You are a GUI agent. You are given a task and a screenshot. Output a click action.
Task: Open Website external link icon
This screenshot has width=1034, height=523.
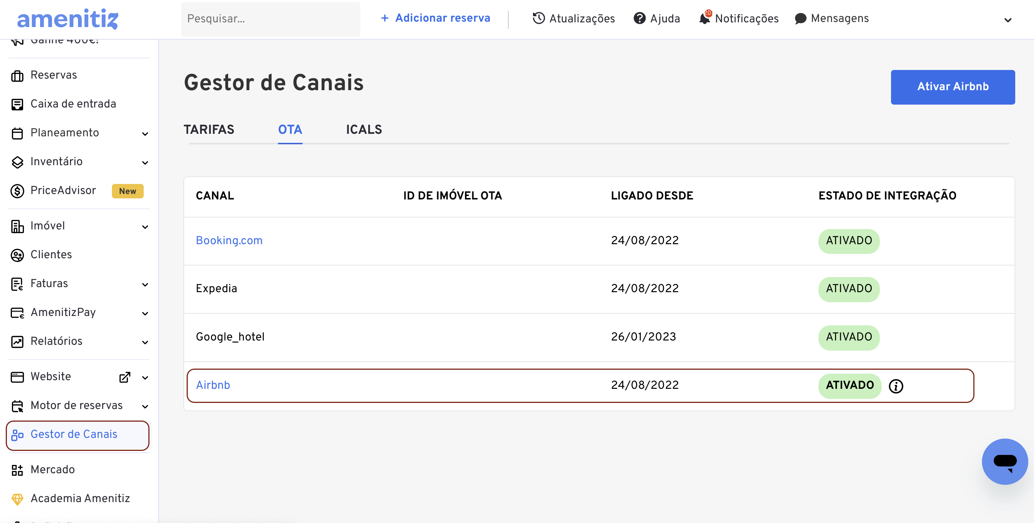(x=125, y=377)
